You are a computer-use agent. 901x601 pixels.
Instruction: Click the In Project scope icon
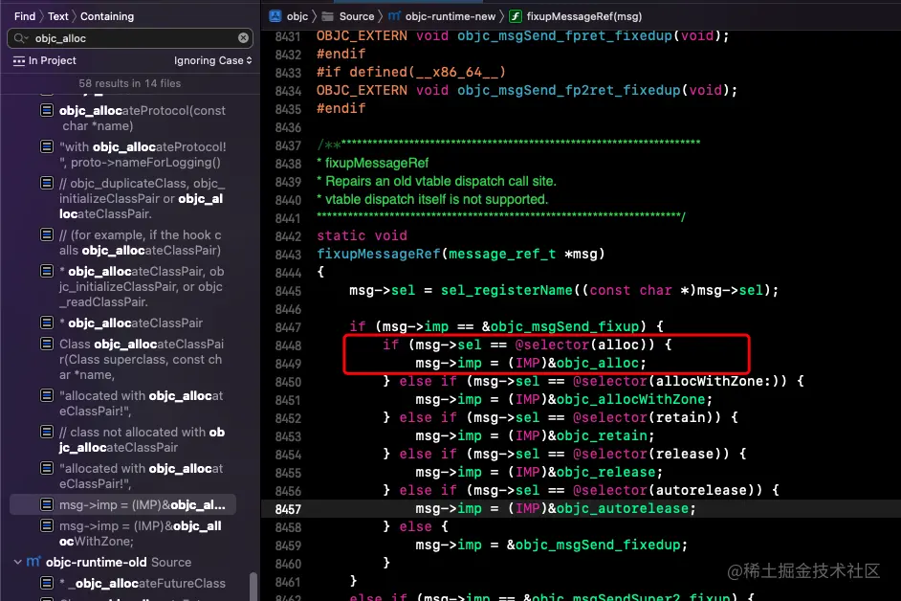(x=19, y=60)
